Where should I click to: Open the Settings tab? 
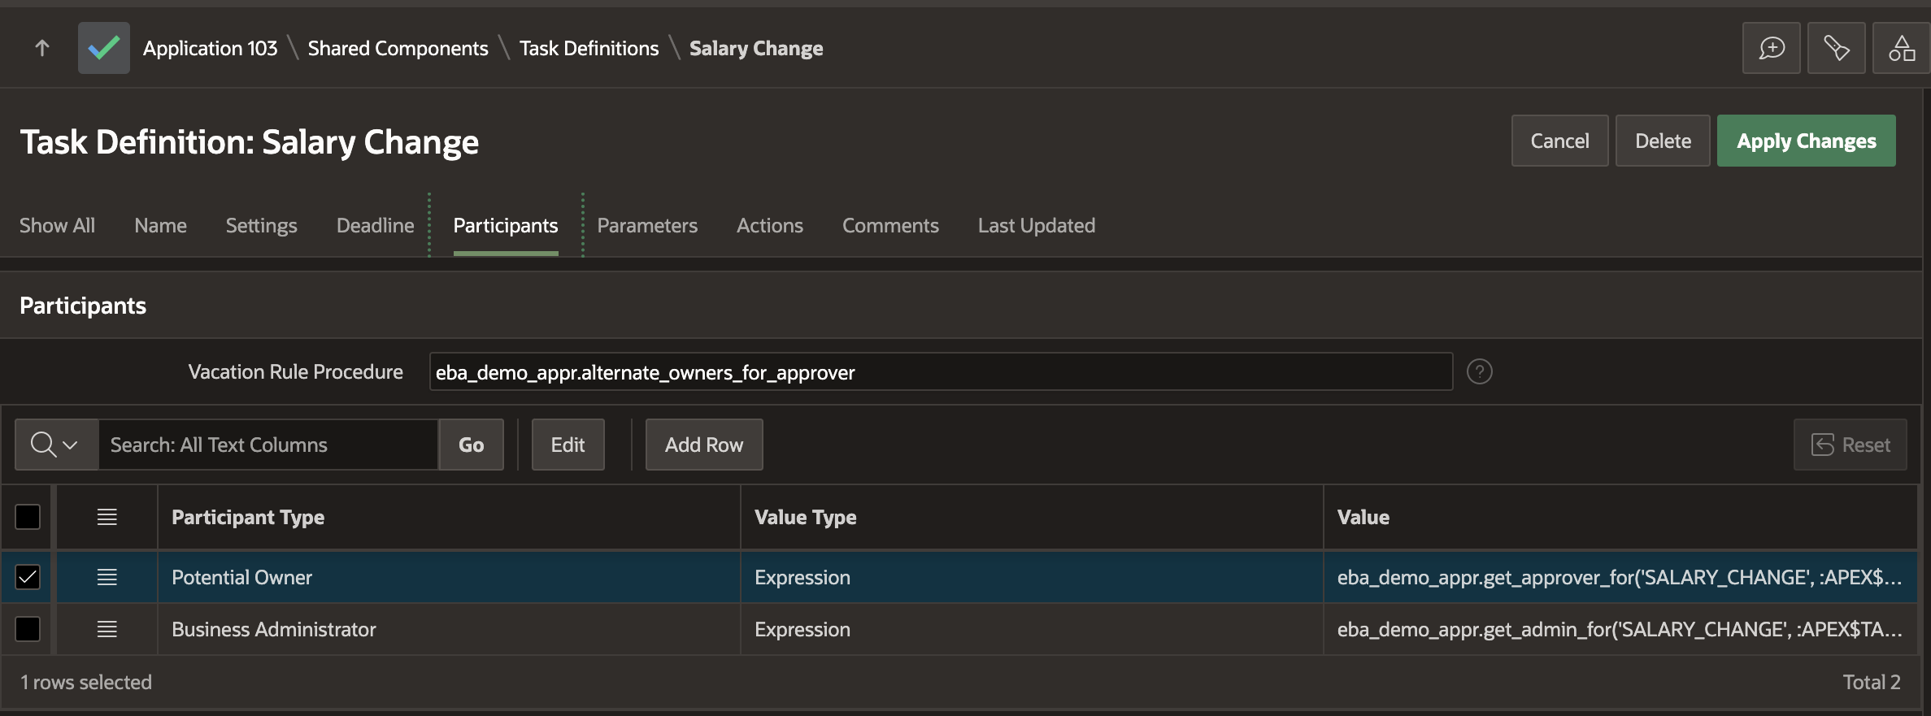point(261,225)
